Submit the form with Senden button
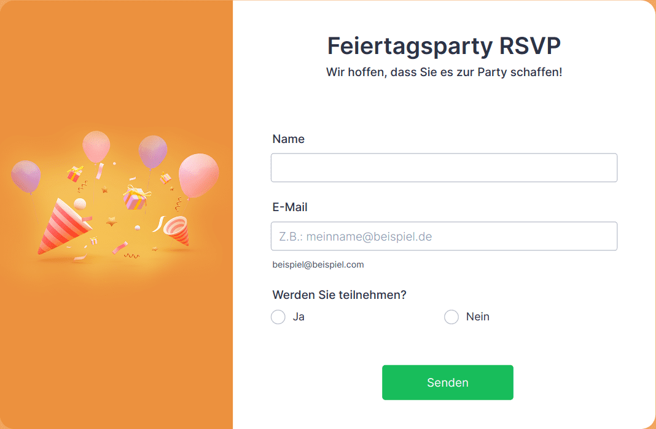The width and height of the screenshot is (656, 429). pos(448,382)
